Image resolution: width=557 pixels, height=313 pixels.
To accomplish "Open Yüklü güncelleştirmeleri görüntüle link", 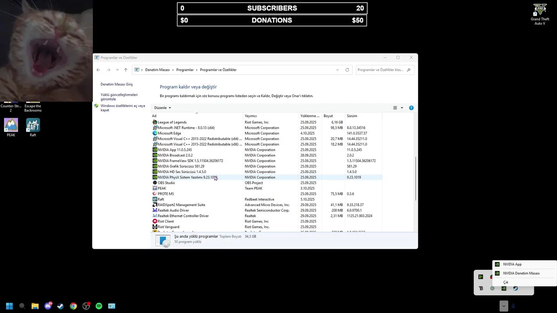I will 119,97.
